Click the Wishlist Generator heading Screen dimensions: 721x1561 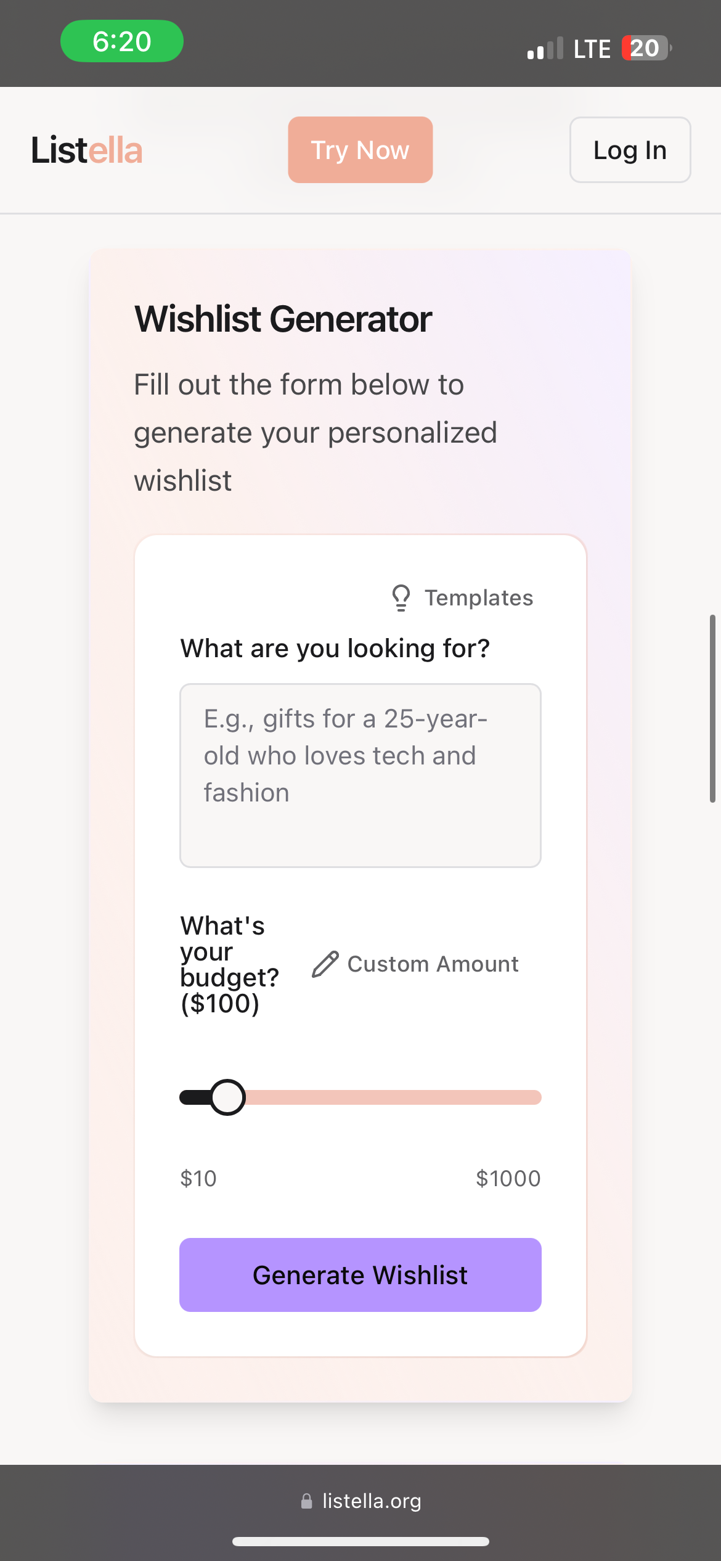coord(283,319)
